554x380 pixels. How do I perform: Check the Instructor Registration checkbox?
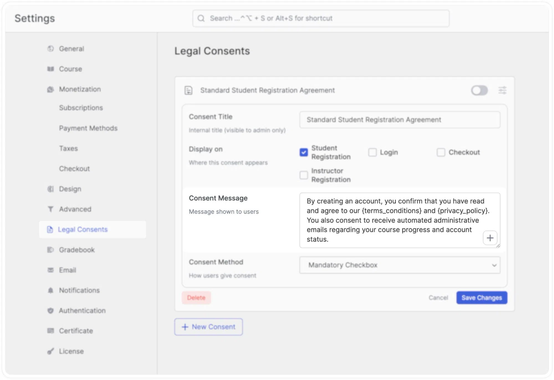pos(303,175)
